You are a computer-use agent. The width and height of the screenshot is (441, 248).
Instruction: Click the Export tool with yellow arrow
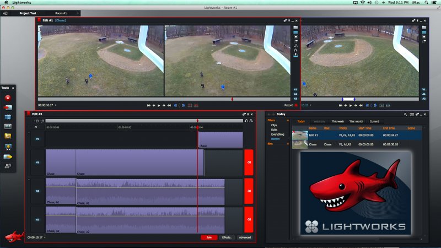8,155
